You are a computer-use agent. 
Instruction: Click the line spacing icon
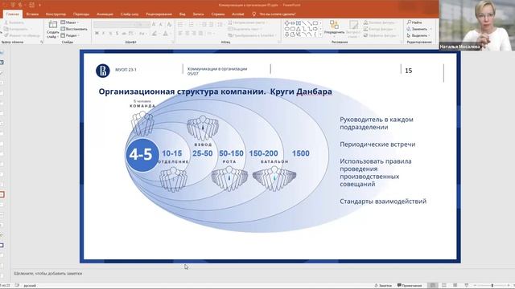click(x=220, y=25)
